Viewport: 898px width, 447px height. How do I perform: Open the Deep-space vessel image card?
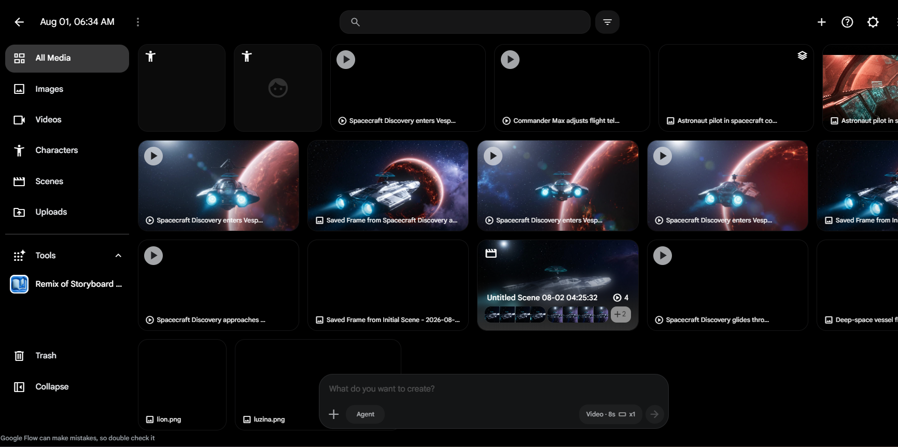click(858, 285)
